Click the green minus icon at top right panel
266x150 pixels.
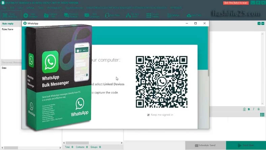coord(263,23)
